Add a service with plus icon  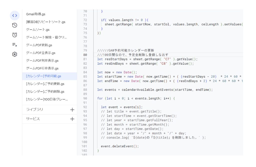click(x=72, y=119)
